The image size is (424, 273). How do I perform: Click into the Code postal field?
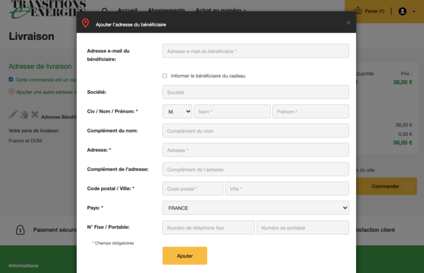(193, 188)
